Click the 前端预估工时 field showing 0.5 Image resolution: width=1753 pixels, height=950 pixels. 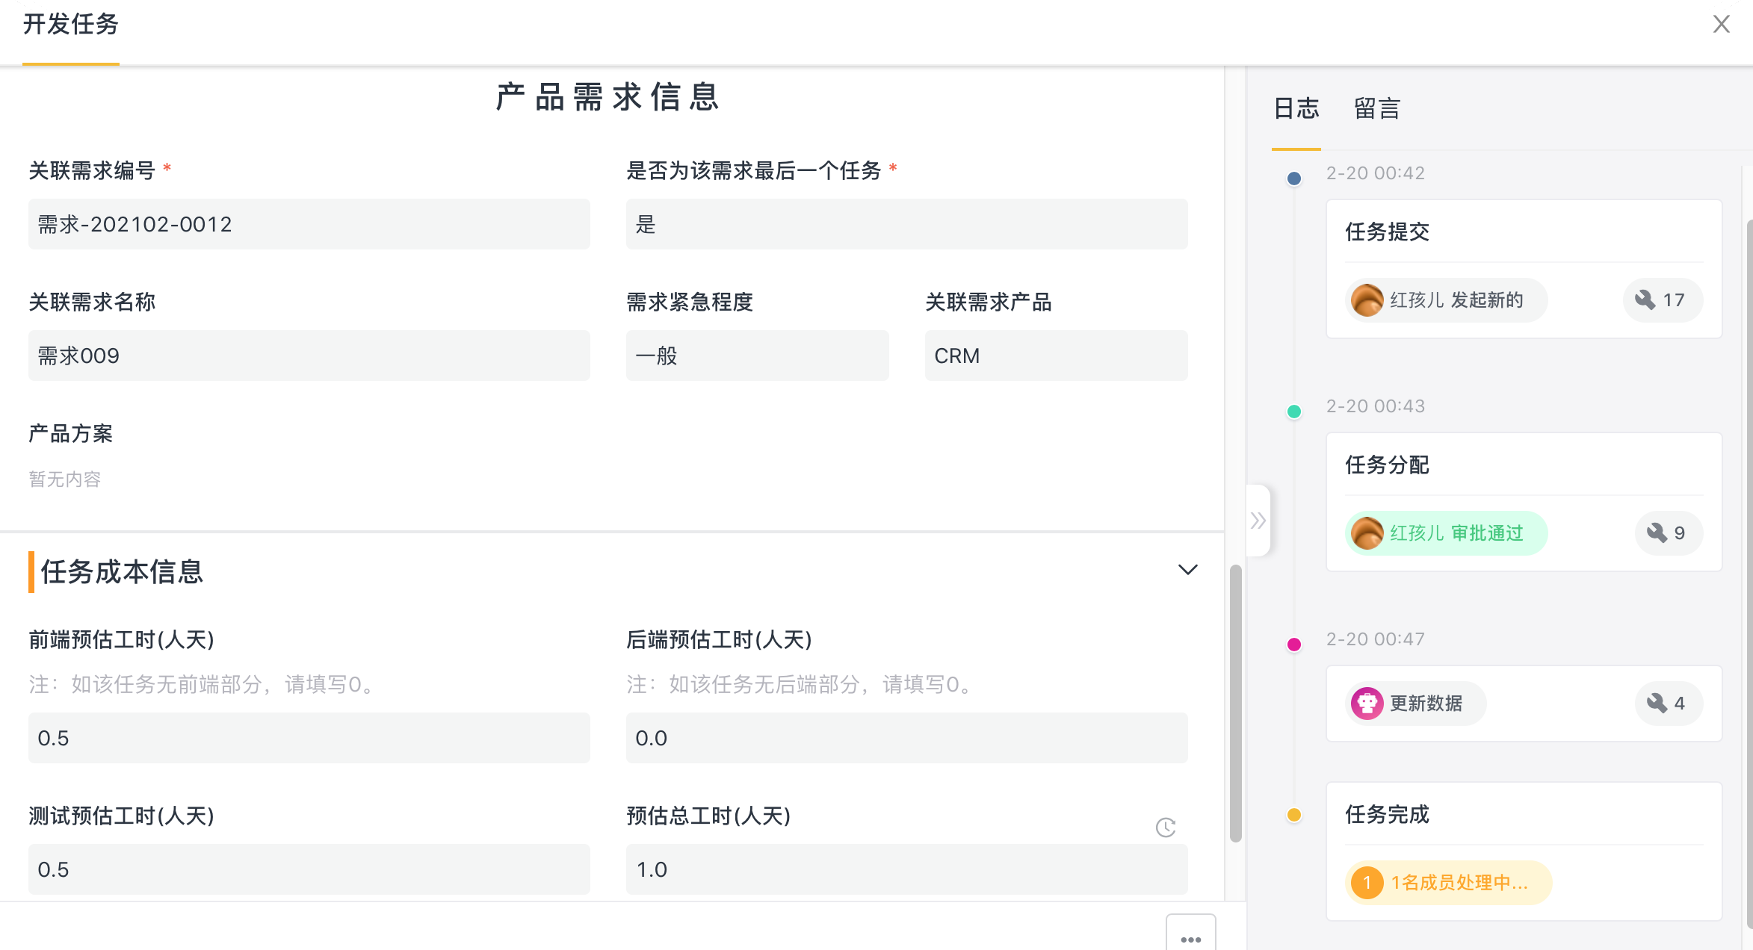(309, 738)
